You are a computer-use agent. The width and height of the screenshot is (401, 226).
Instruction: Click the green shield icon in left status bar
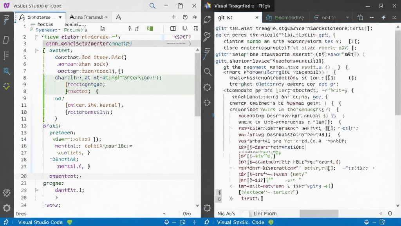70,222
